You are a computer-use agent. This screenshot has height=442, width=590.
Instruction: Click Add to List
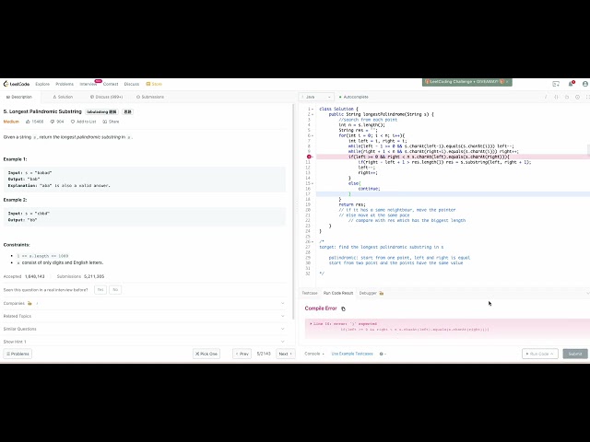84,122
